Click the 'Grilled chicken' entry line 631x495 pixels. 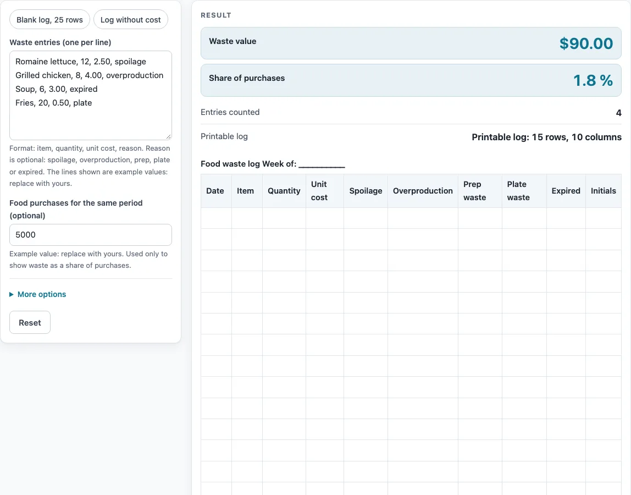[x=90, y=75]
